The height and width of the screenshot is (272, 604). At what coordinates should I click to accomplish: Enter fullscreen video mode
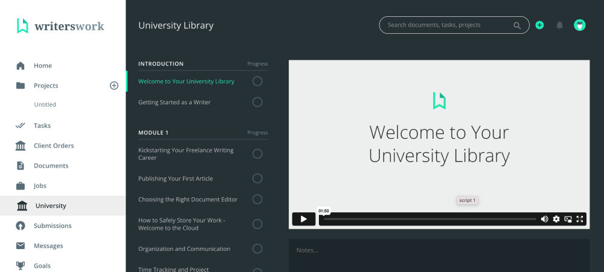coord(580,219)
